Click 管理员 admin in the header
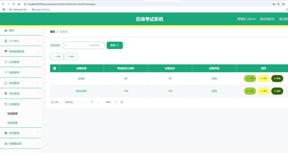This screenshot has height=153, width=288. coord(246,19)
